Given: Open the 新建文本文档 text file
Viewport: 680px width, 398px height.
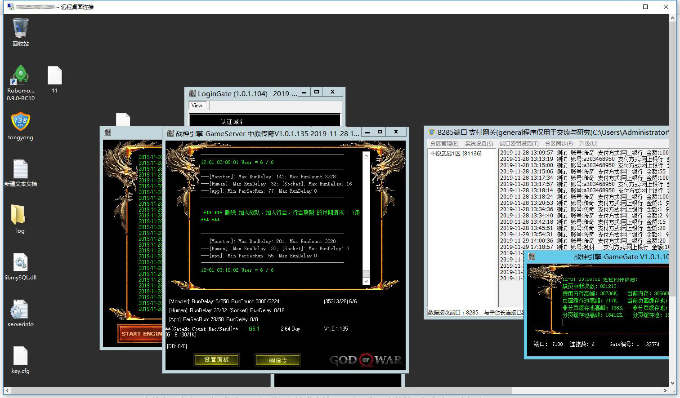Looking at the screenshot, I should coord(21,169).
